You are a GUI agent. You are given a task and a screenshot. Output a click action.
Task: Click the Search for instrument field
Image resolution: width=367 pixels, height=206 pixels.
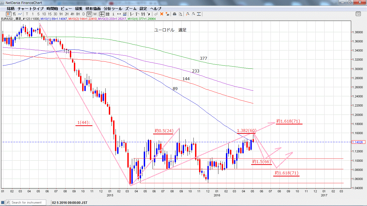[x=26, y=203]
